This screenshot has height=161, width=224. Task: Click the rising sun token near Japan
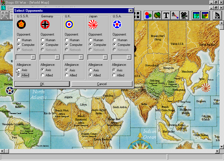coord(206,88)
